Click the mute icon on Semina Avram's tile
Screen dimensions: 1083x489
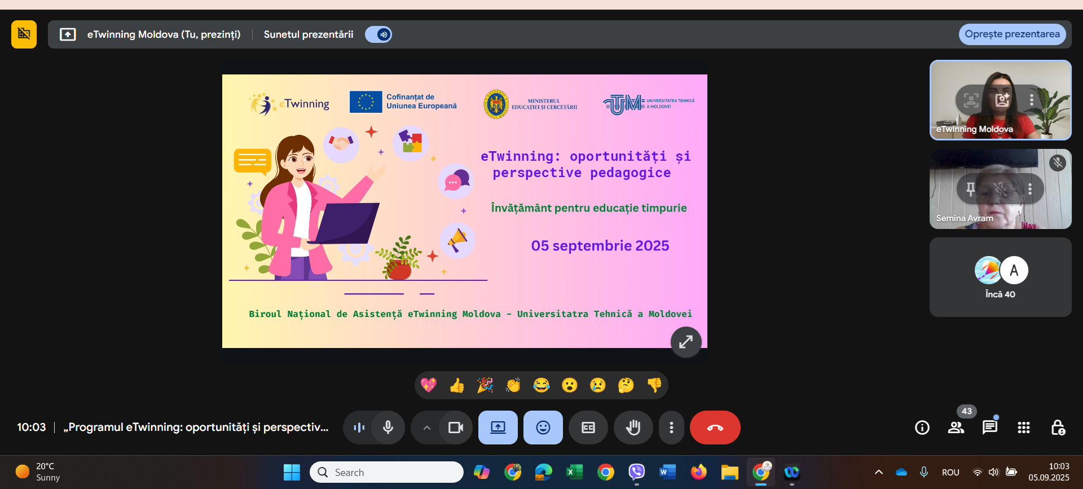[x=1058, y=163]
